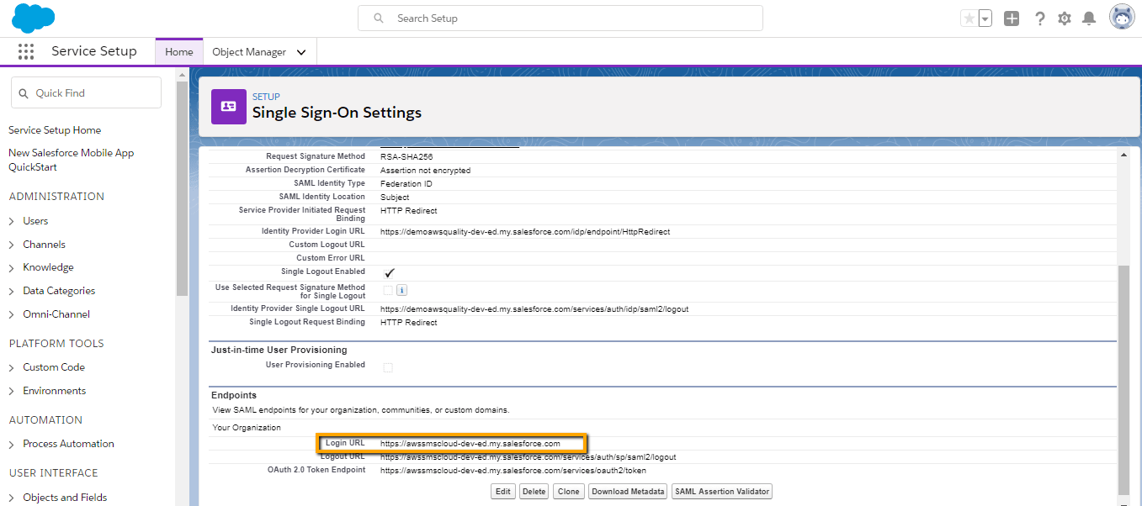1142x506 pixels.
Task: Open the Help question mark icon
Action: (x=1040, y=18)
